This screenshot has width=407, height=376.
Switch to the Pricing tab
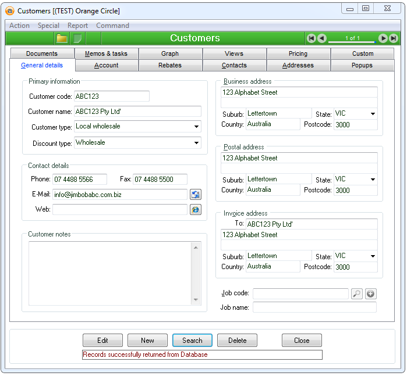tap(298, 53)
